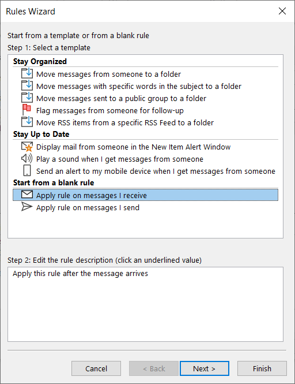295x384 pixels.
Task: Click the RSS items move-to-folder icon
Action: point(27,122)
